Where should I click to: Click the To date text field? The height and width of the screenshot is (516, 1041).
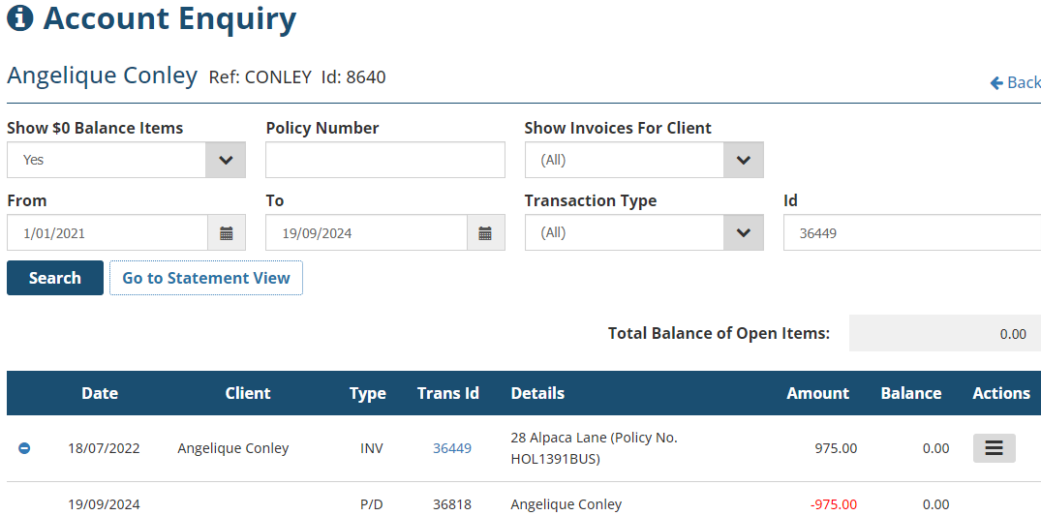pos(366,233)
